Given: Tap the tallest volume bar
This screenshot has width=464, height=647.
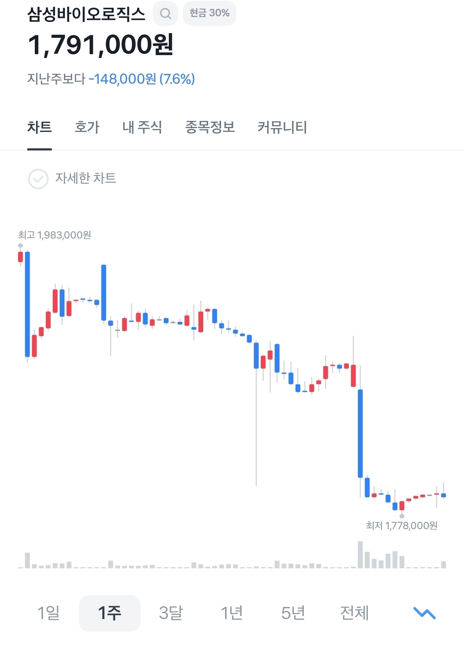Looking at the screenshot, I should point(360,555).
